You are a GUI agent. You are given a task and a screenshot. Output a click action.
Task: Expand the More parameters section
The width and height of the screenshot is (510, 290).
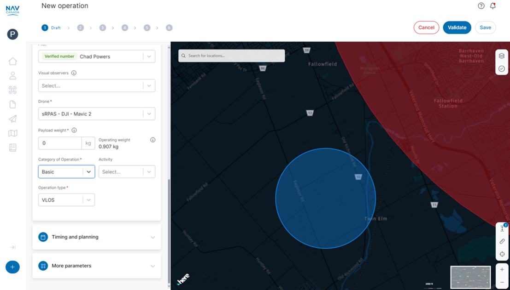tap(96, 266)
